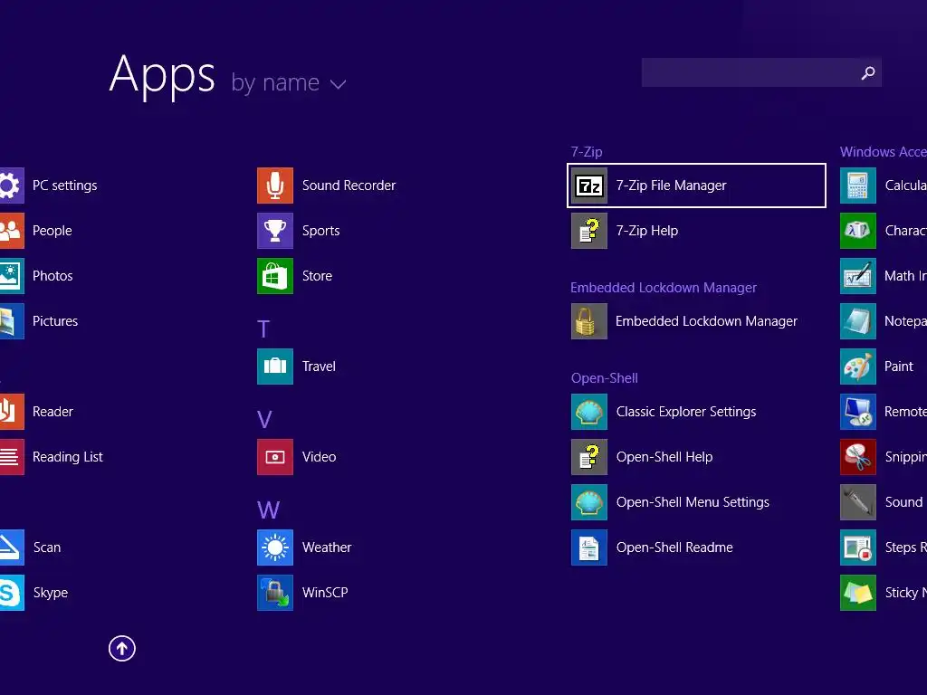Screen dimensions: 927x695
Task: Click the 'Travel' app name
Action: pos(319,367)
